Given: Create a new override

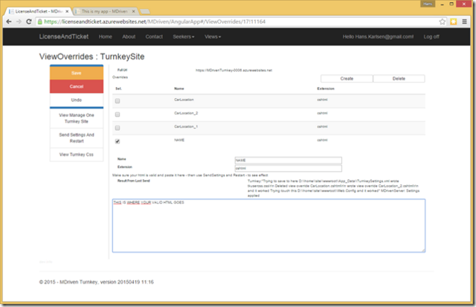Looking at the screenshot, I should point(347,78).
